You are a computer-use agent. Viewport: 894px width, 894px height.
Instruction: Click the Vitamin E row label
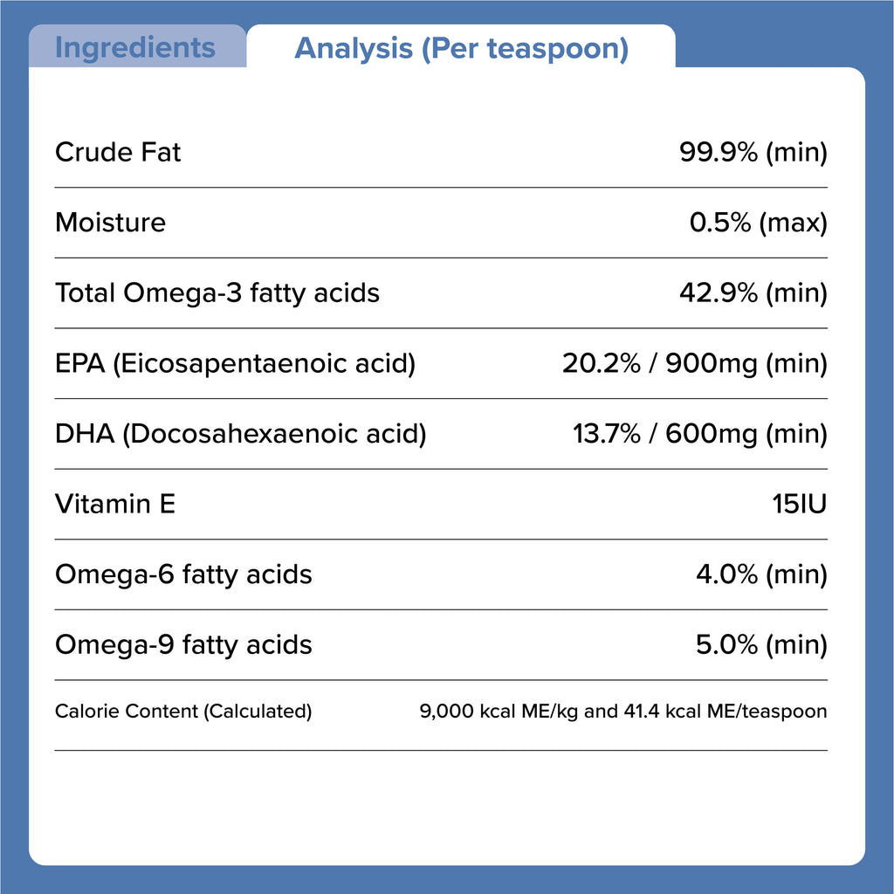tap(115, 504)
